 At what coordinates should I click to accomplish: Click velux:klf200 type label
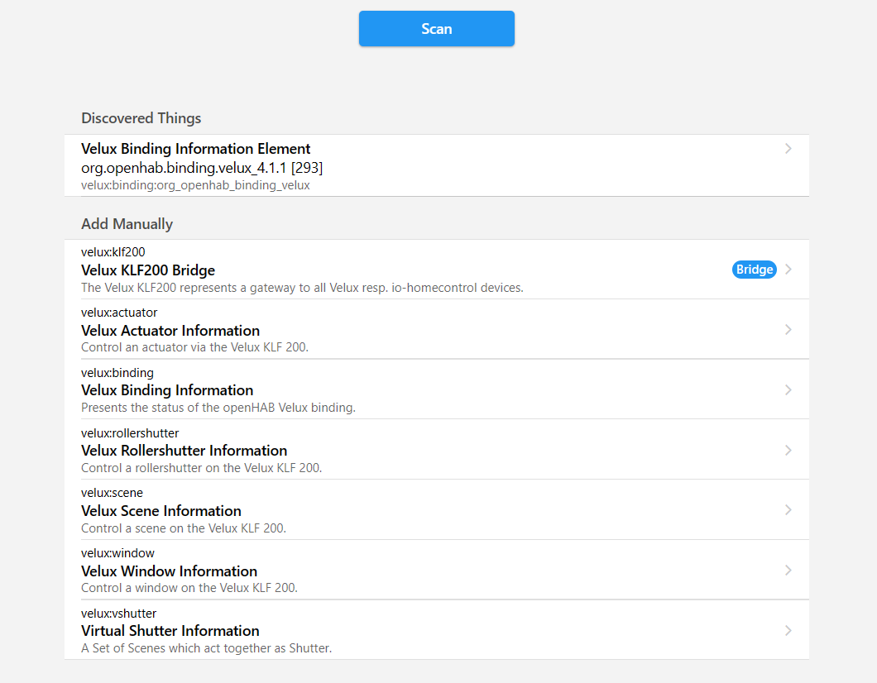[x=113, y=252]
